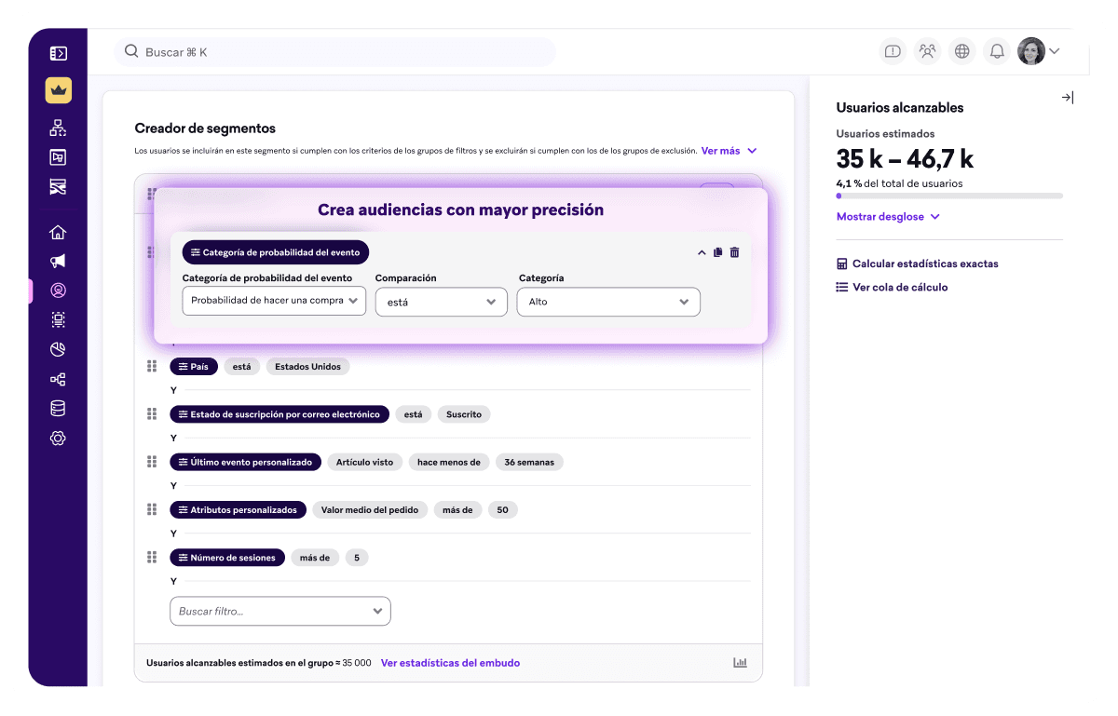Image resolution: width=1118 pixels, height=716 pixels.
Task: Click drag handle of Número de sesiones row
Action: (152, 558)
